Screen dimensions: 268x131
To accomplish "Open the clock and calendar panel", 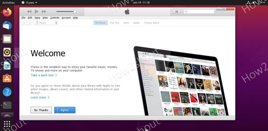I will tap(141, 3).
